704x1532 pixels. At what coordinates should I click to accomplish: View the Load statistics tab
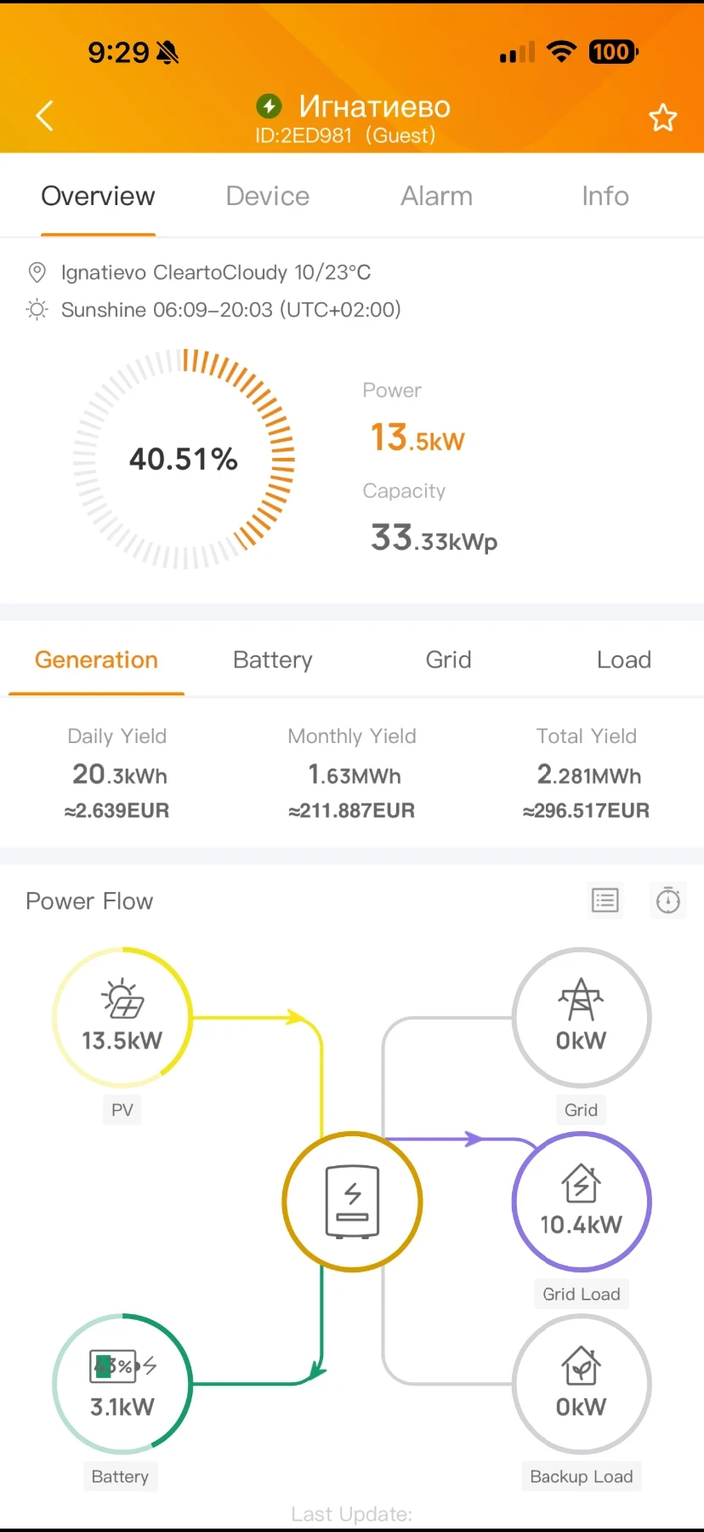624,660
